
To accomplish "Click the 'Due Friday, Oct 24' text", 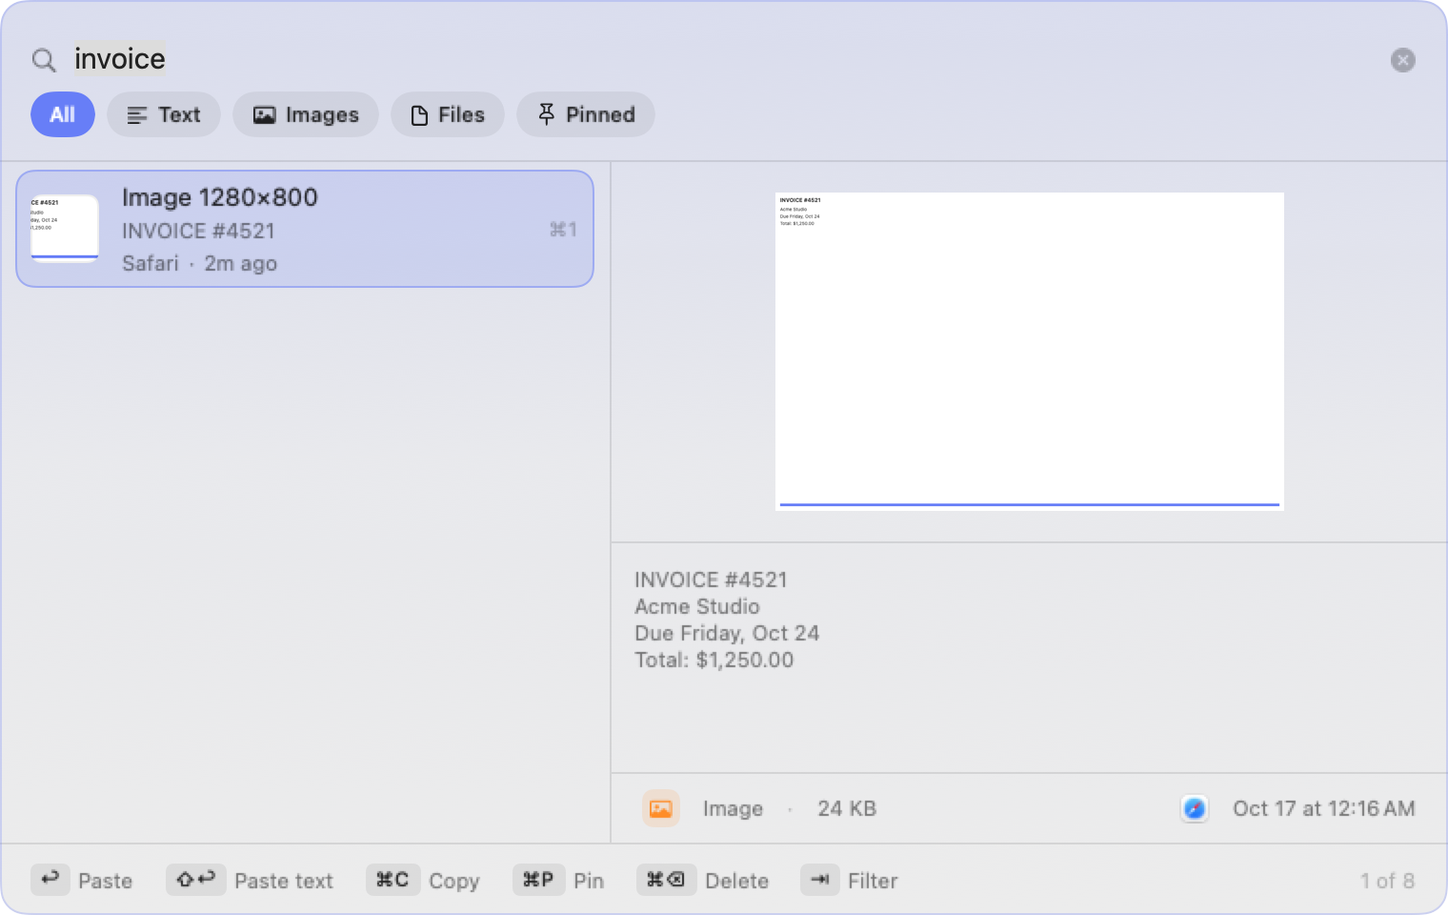I will point(727,633).
